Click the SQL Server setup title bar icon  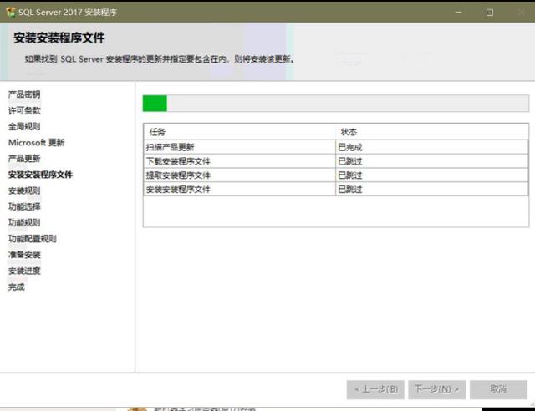click(x=11, y=12)
